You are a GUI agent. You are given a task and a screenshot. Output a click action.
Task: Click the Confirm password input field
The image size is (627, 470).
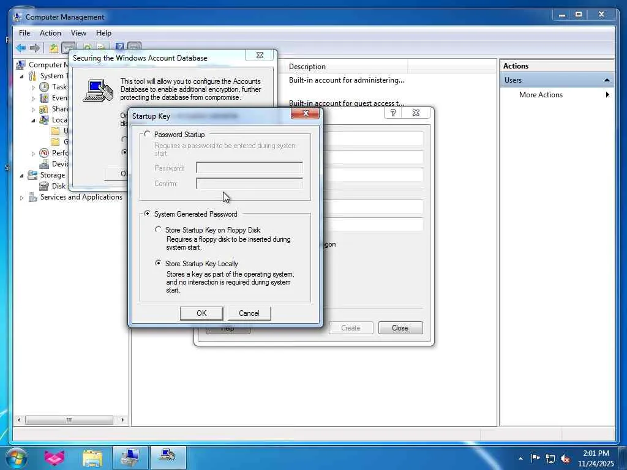point(250,184)
